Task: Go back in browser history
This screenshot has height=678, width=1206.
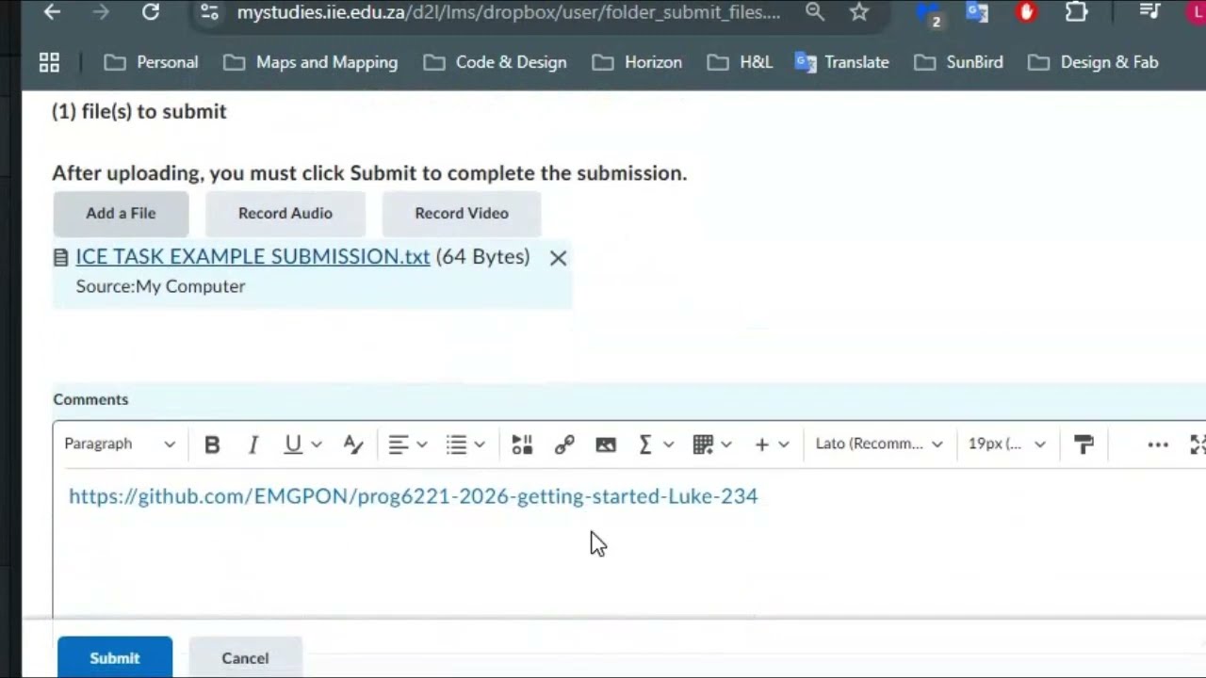Action: (52, 12)
